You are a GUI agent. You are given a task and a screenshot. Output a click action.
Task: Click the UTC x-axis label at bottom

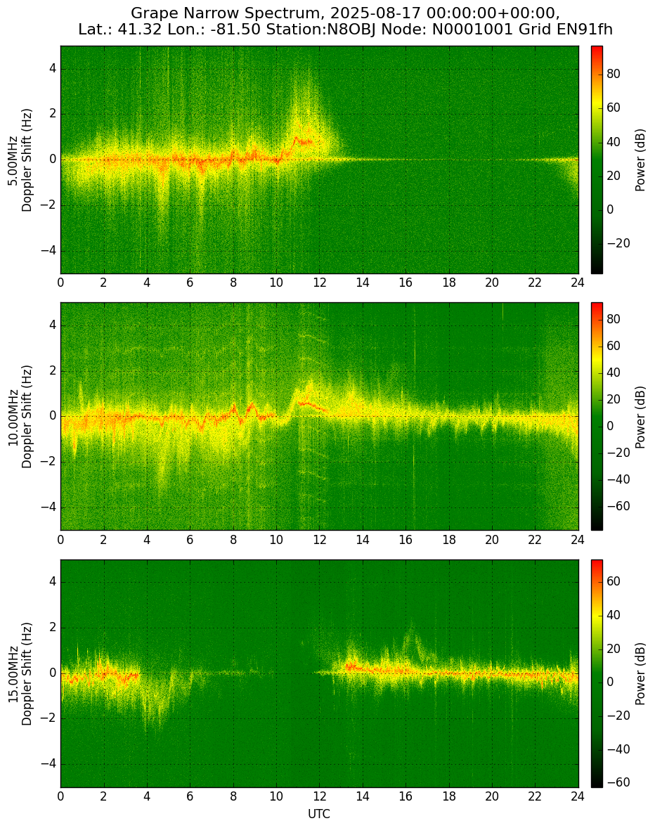click(319, 814)
